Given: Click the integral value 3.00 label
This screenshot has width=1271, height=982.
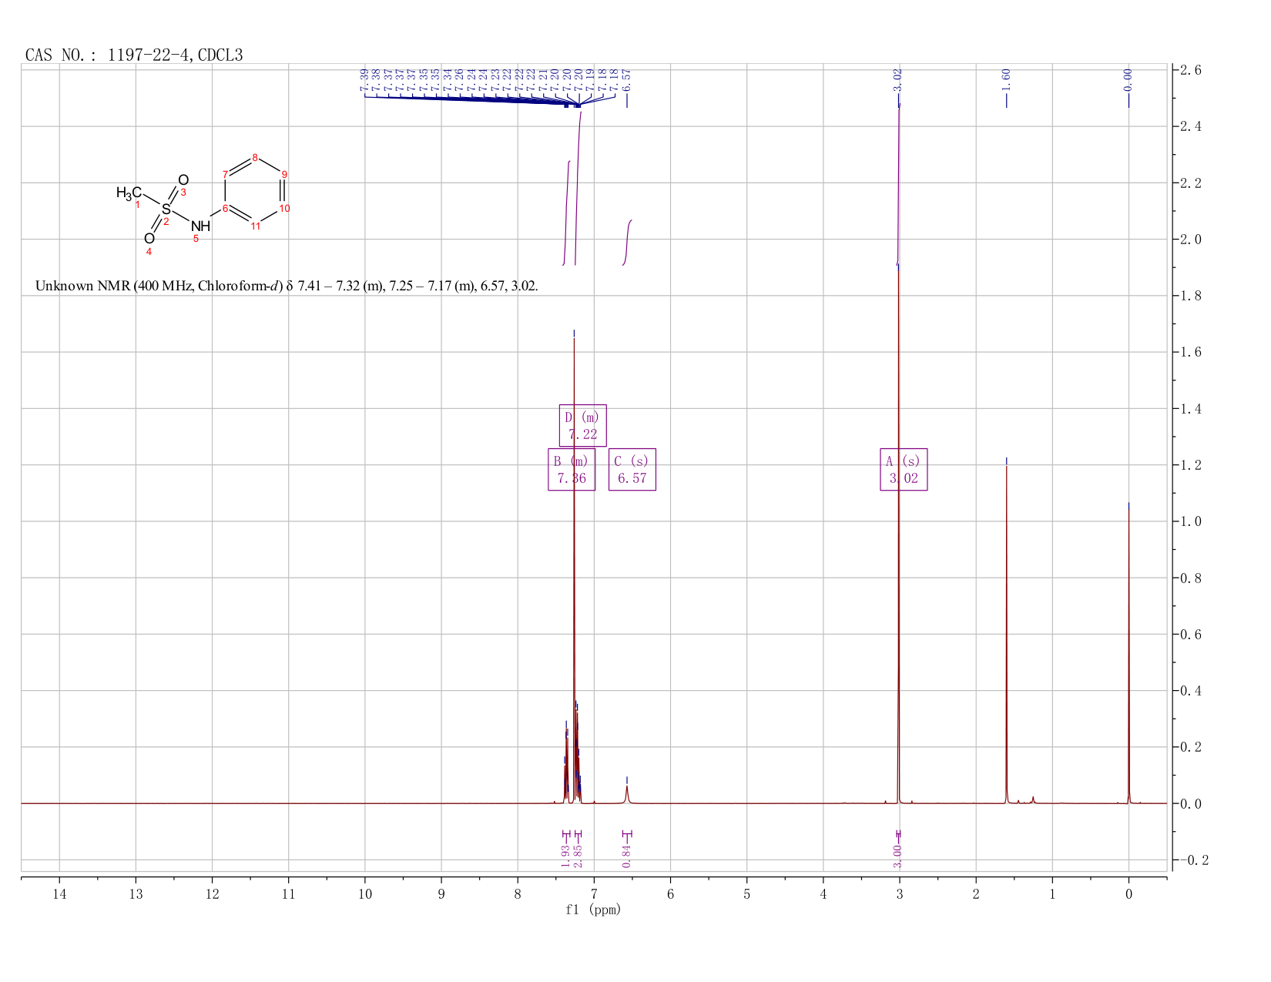Looking at the screenshot, I should (897, 856).
